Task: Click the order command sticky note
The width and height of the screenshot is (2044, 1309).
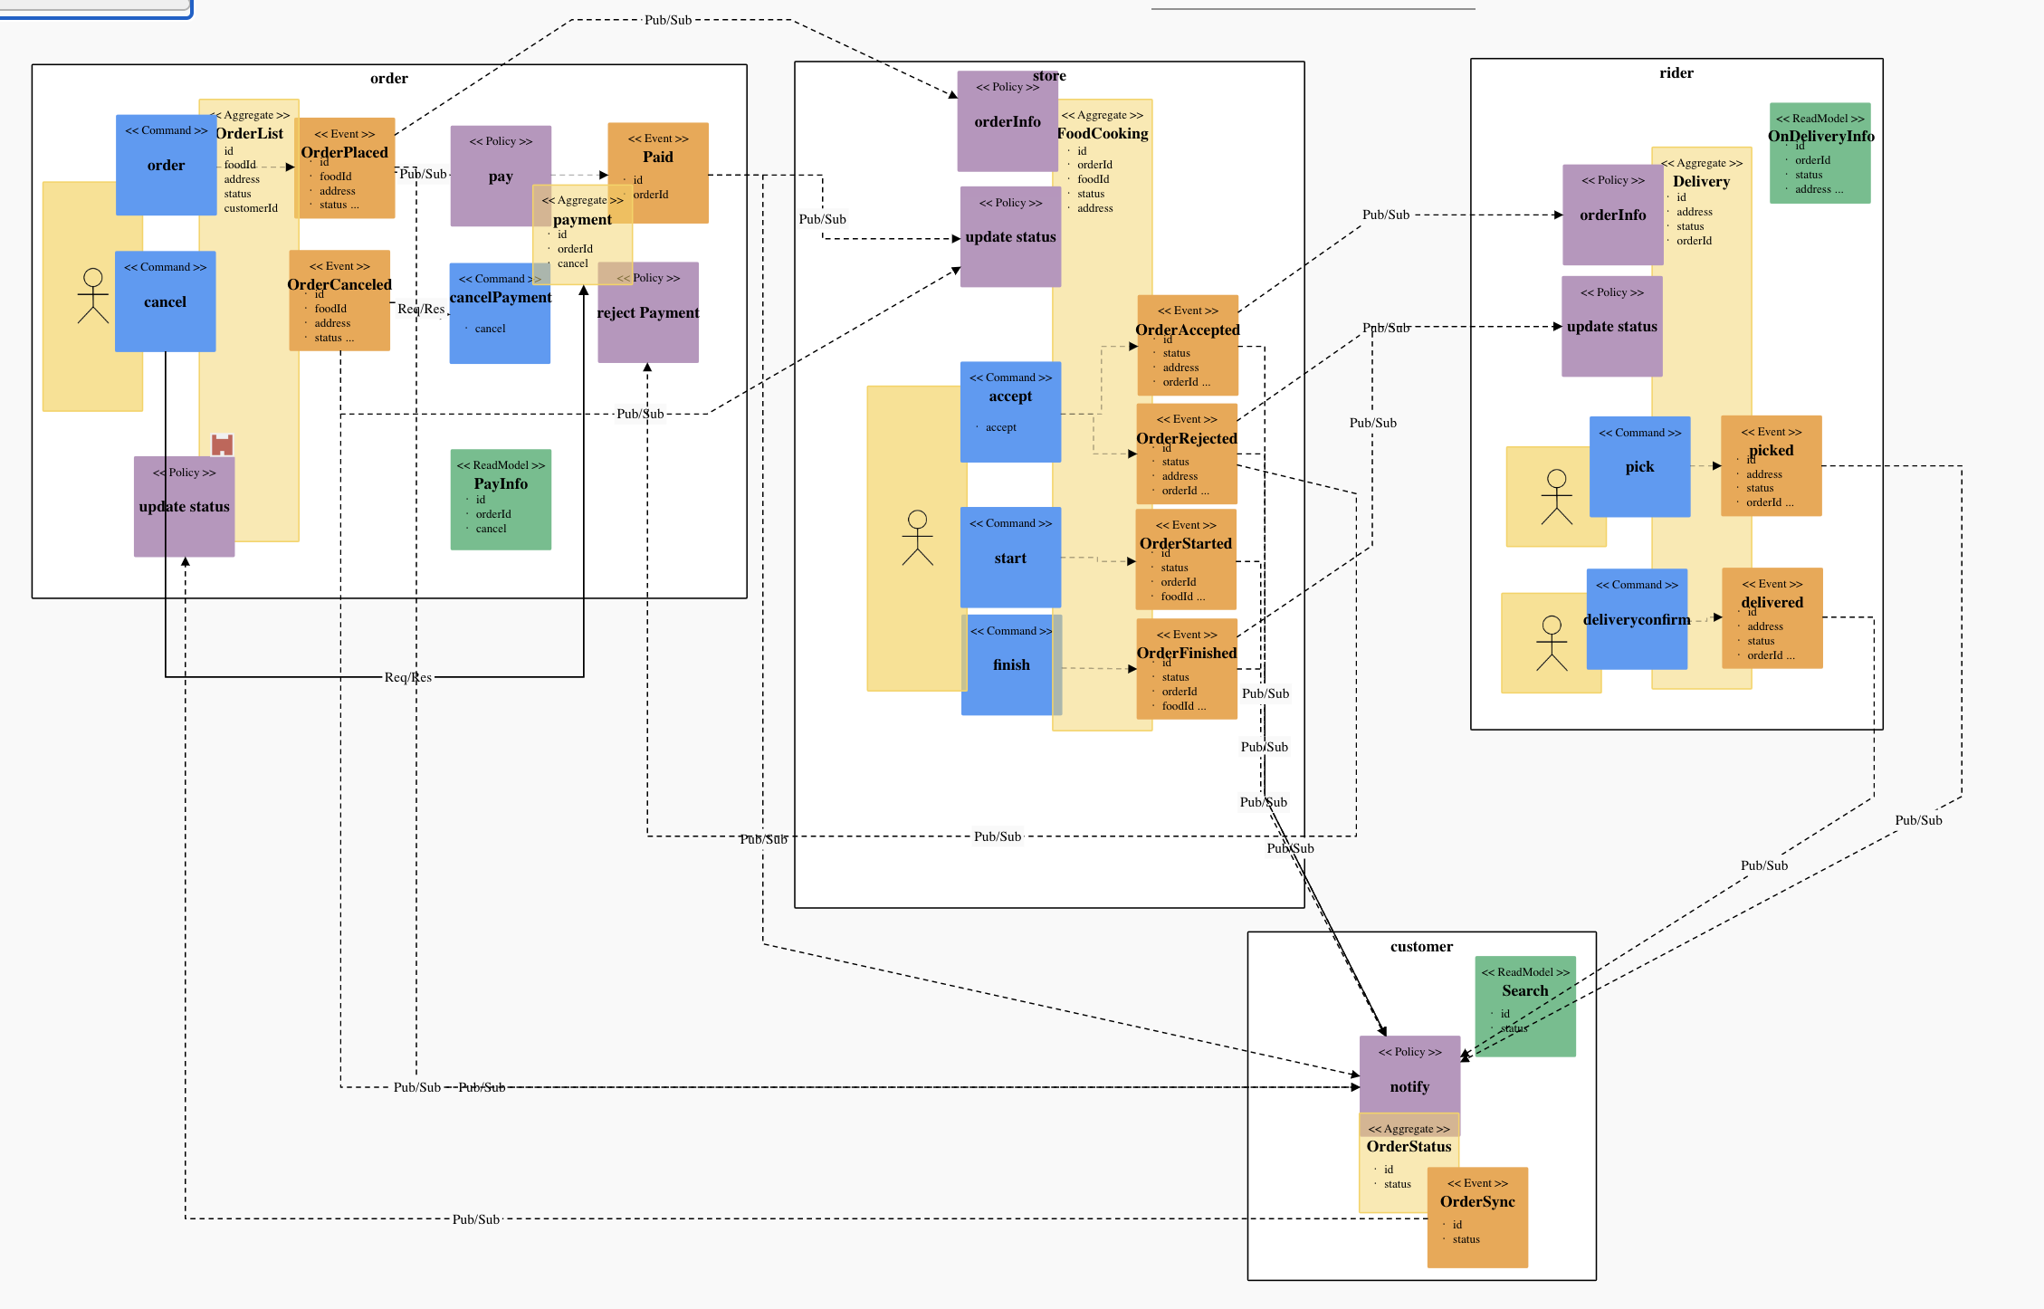Action: (x=165, y=165)
